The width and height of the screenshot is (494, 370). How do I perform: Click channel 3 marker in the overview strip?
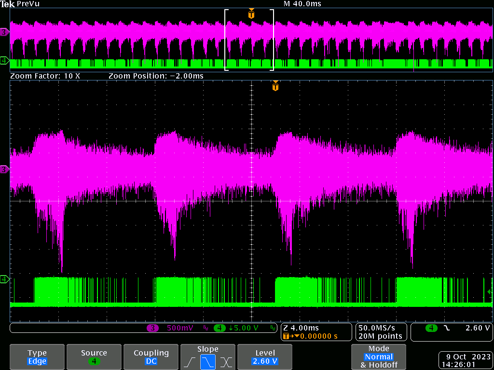5,32
